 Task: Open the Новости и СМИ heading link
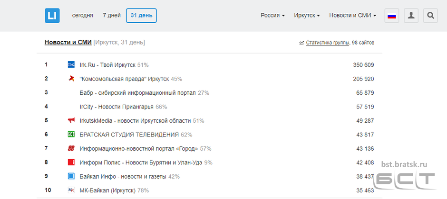(x=68, y=42)
